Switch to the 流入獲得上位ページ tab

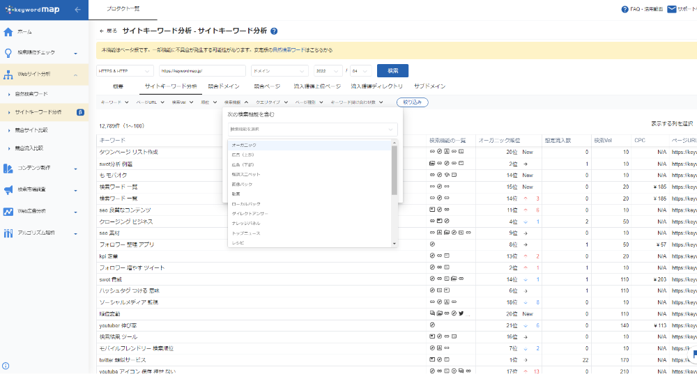tap(317, 86)
